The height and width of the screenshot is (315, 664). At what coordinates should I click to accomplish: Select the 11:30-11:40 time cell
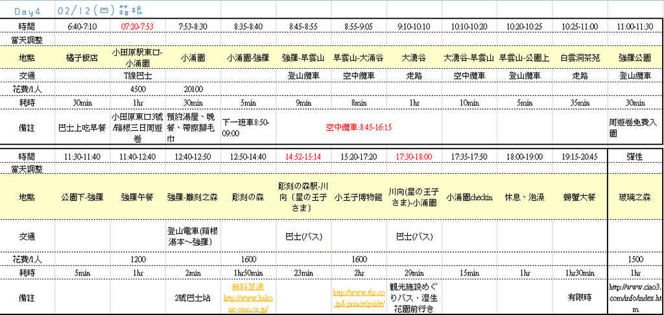pos(82,157)
